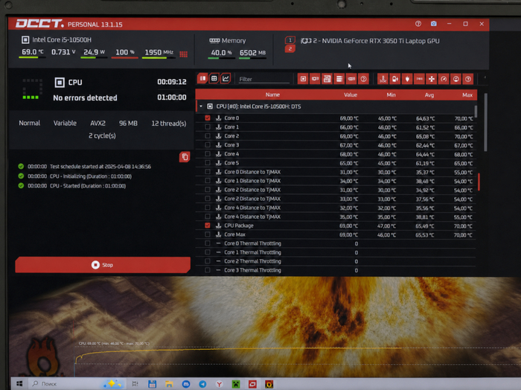Viewport: 521px width, 390px height.
Task: Open the Yandex browser taskbar icon
Action: 219,384
